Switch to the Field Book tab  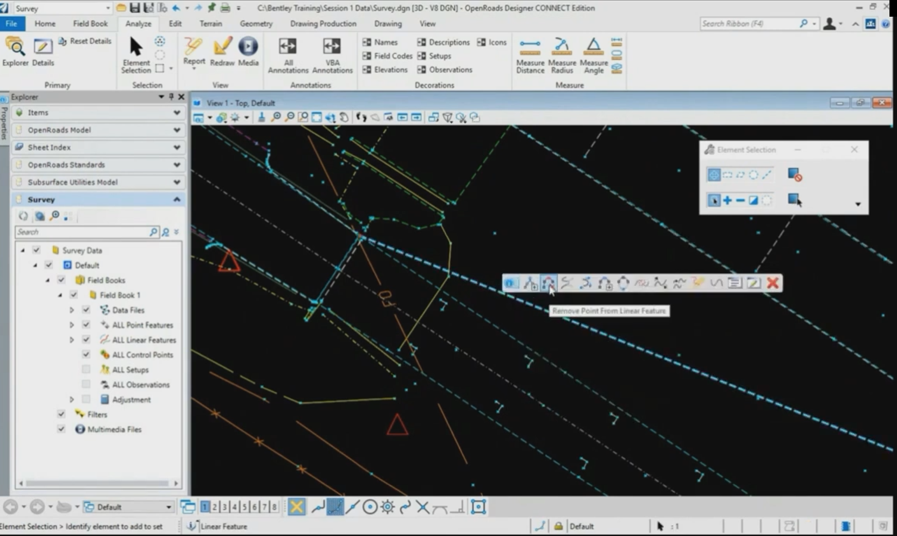[90, 24]
